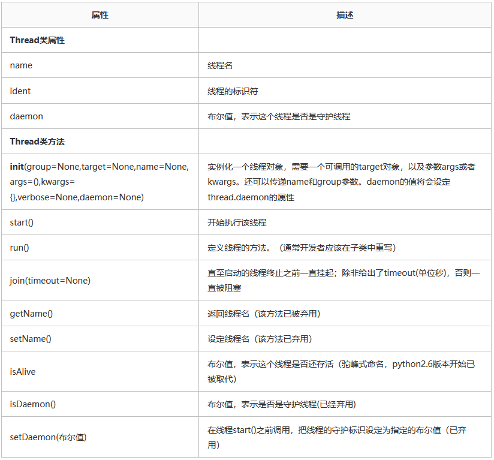Click the '实例化一个线程对象' description cell

click(x=345, y=182)
